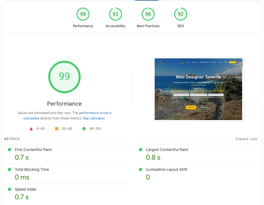The image size is (264, 205).
Task: Click the website preview thumbnail
Action: 199,89
